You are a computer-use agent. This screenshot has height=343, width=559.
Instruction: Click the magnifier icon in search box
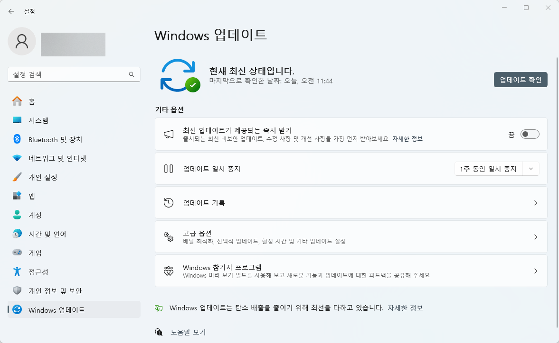pyautogui.click(x=132, y=74)
